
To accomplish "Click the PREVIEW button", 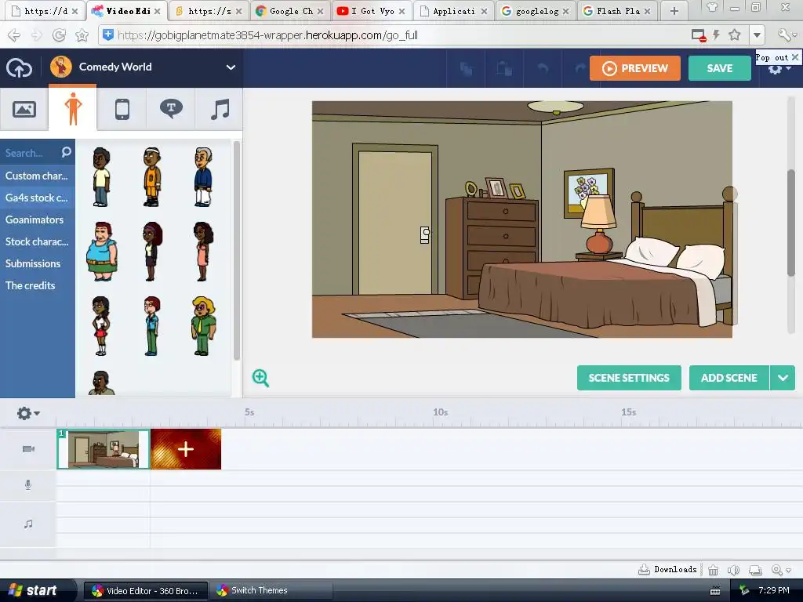I will click(x=635, y=68).
